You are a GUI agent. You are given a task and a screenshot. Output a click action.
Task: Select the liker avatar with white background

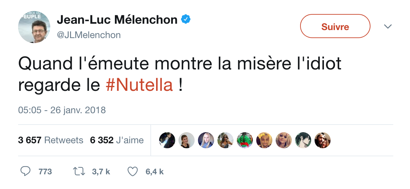point(187,140)
